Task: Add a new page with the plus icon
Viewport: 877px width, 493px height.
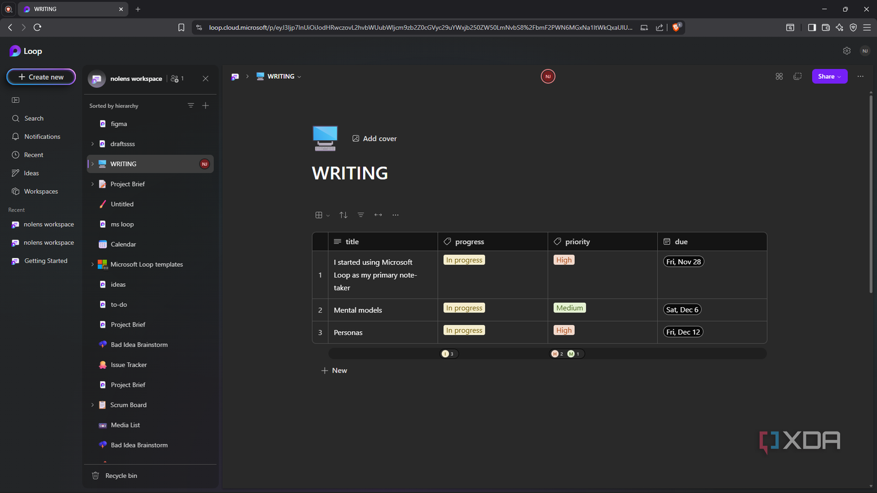Action: pos(205,105)
